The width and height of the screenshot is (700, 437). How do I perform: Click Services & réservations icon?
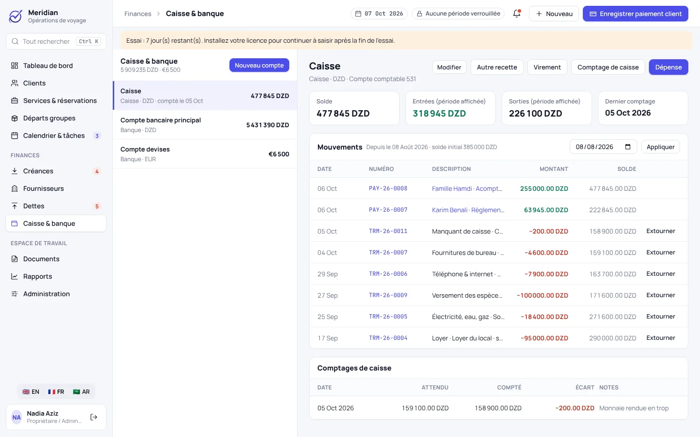[15, 101]
